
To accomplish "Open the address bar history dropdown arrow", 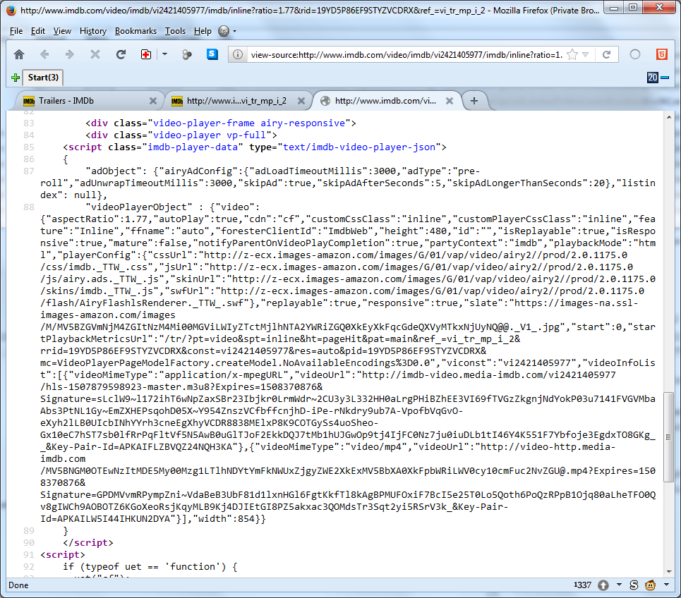I will point(586,55).
